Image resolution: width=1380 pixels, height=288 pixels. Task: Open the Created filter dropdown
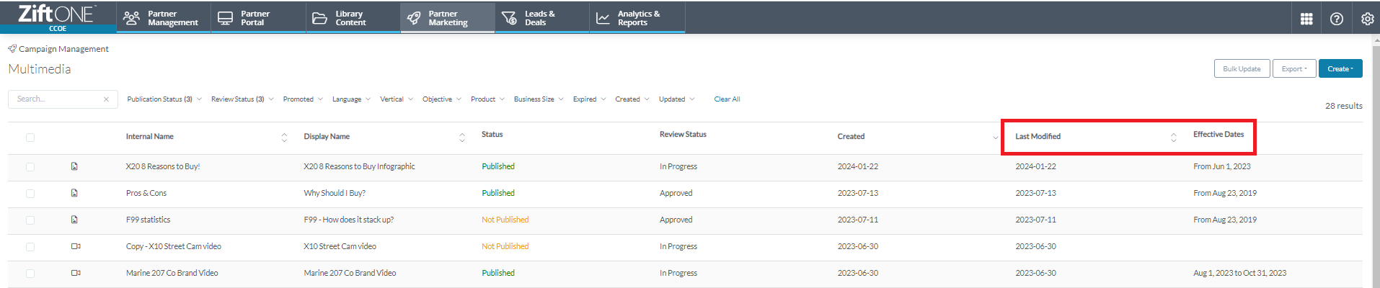(632, 99)
